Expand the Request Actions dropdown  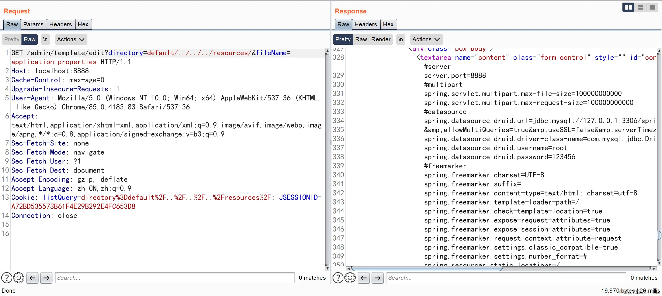click(71, 39)
